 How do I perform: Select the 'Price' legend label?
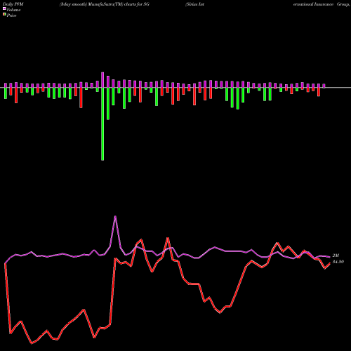(11, 15)
